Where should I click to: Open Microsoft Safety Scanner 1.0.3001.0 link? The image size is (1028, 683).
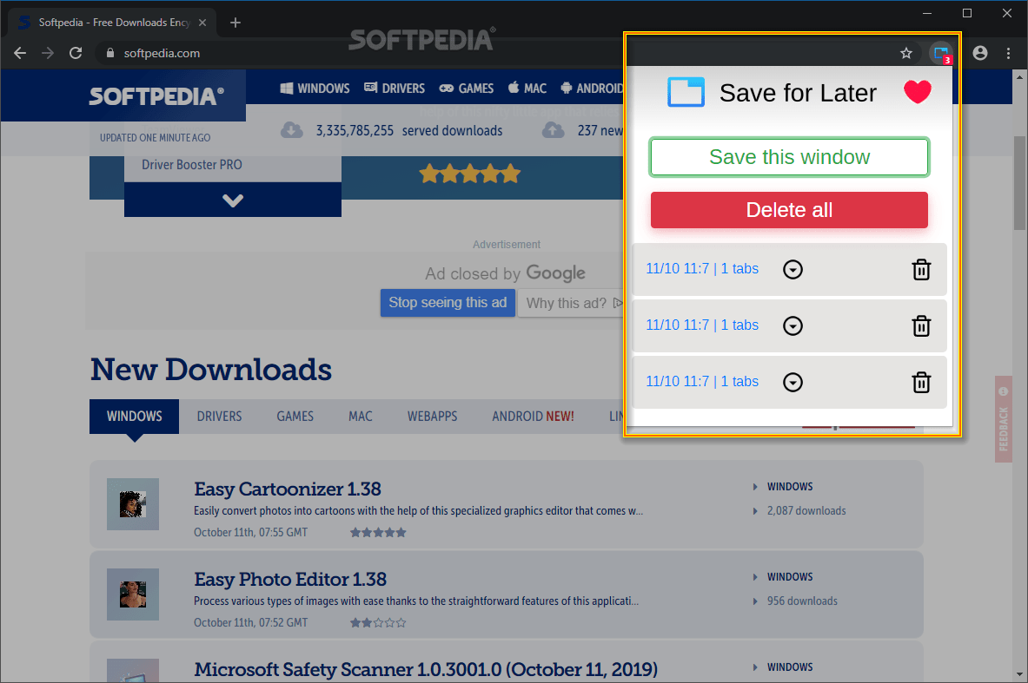tap(426, 670)
